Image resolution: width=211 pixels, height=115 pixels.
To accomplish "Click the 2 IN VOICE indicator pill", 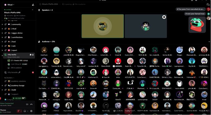I will pos(19,98).
